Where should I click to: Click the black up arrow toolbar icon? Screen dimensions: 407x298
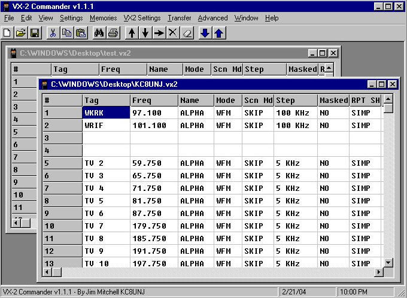pos(132,33)
